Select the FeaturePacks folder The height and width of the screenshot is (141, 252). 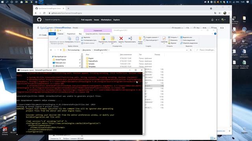(x=93, y=61)
